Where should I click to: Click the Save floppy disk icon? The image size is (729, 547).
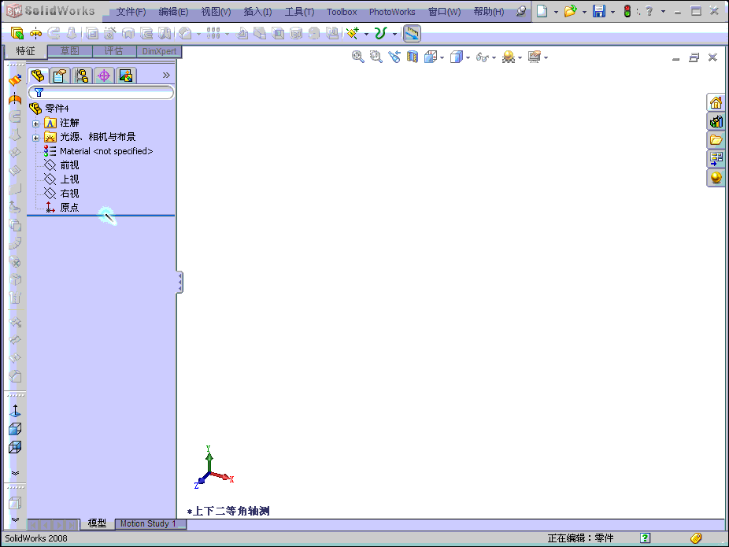[x=599, y=11]
